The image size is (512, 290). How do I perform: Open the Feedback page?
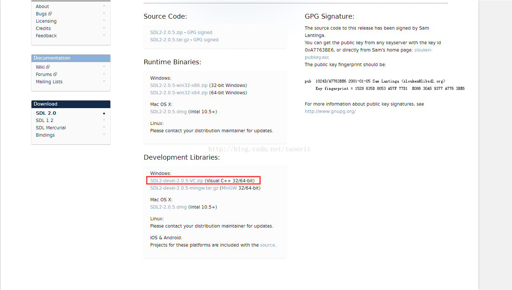[x=46, y=35]
